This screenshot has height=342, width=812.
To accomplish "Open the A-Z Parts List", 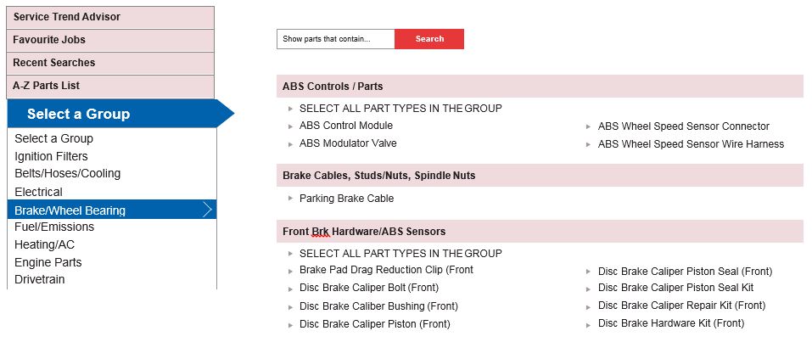I will pyautogui.click(x=110, y=86).
